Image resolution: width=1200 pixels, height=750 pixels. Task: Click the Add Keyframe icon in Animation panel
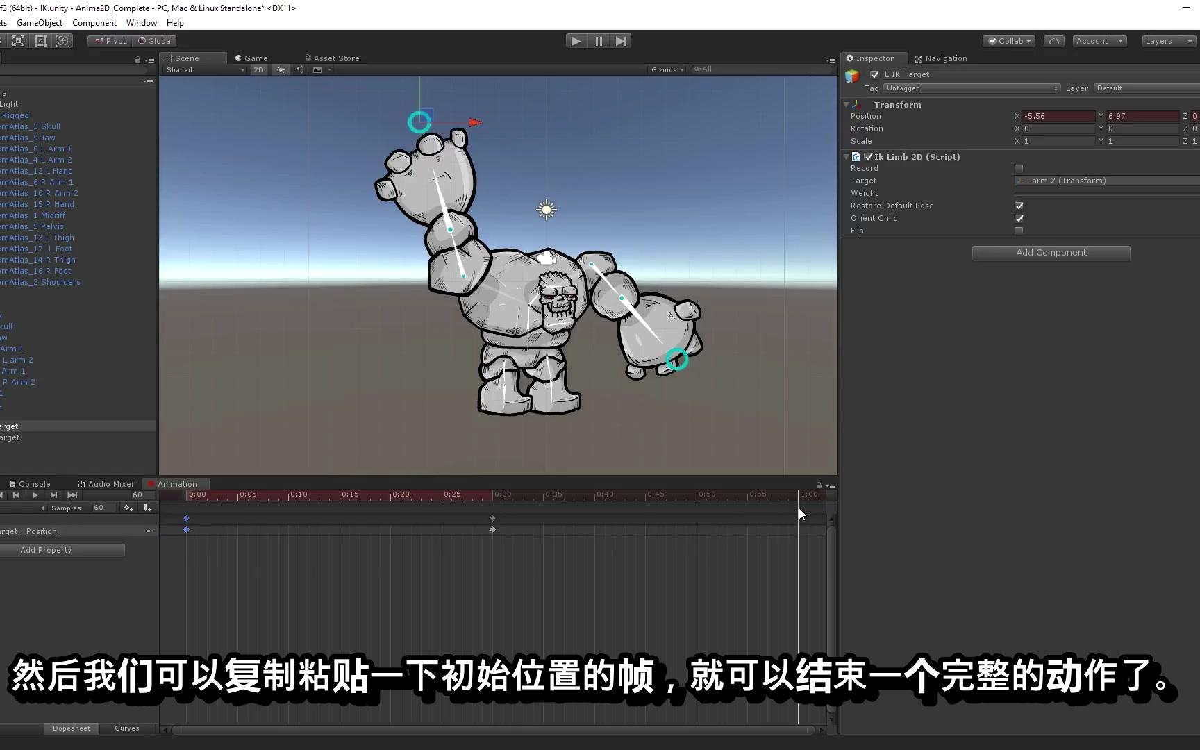pyautogui.click(x=128, y=508)
